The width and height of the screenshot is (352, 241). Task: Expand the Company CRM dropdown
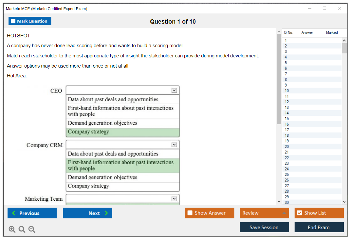[x=174, y=145]
